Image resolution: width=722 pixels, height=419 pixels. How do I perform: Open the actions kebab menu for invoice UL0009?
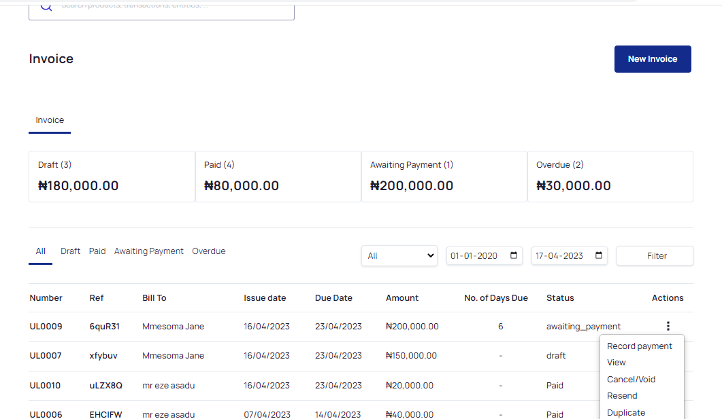668,326
